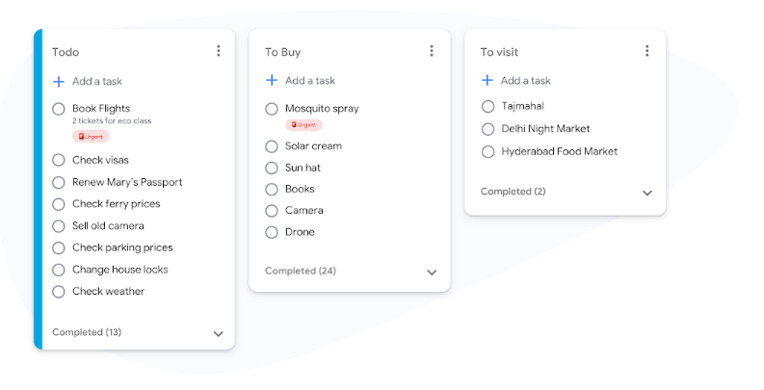The height and width of the screenshot is (390, 764).
Task: Mark Sell old camera as complete
Action: (59, 226)
